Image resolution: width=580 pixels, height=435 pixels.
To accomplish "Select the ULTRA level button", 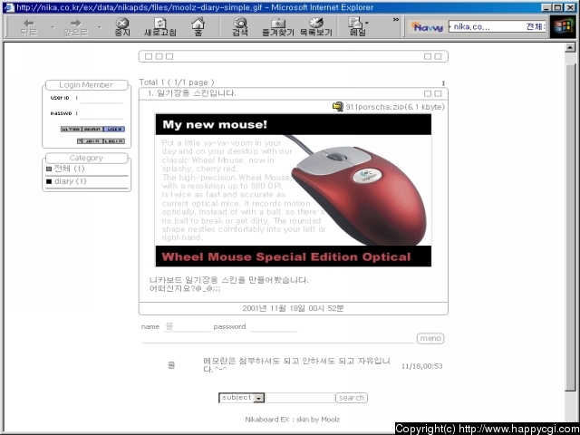I will pyautogui.click(x=71, y=129).
